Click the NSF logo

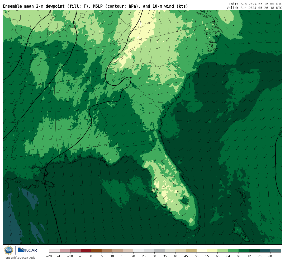click(9, 250)
